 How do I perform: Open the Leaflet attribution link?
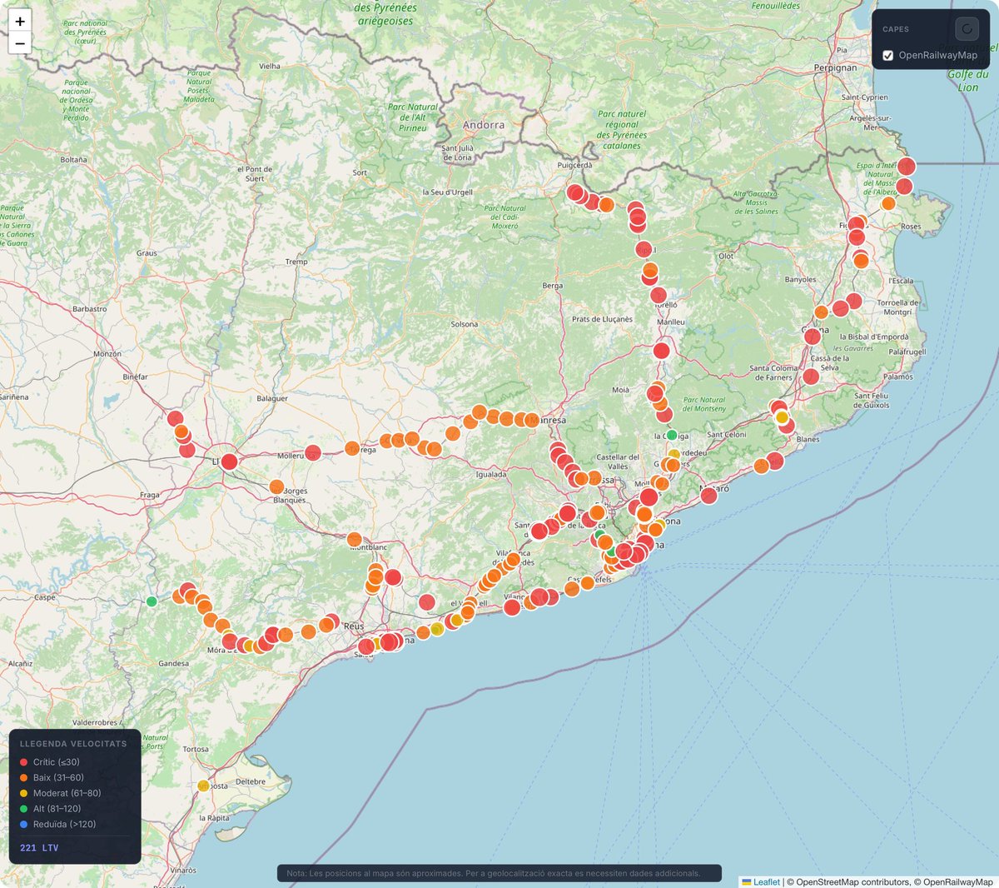click(760, 881)
